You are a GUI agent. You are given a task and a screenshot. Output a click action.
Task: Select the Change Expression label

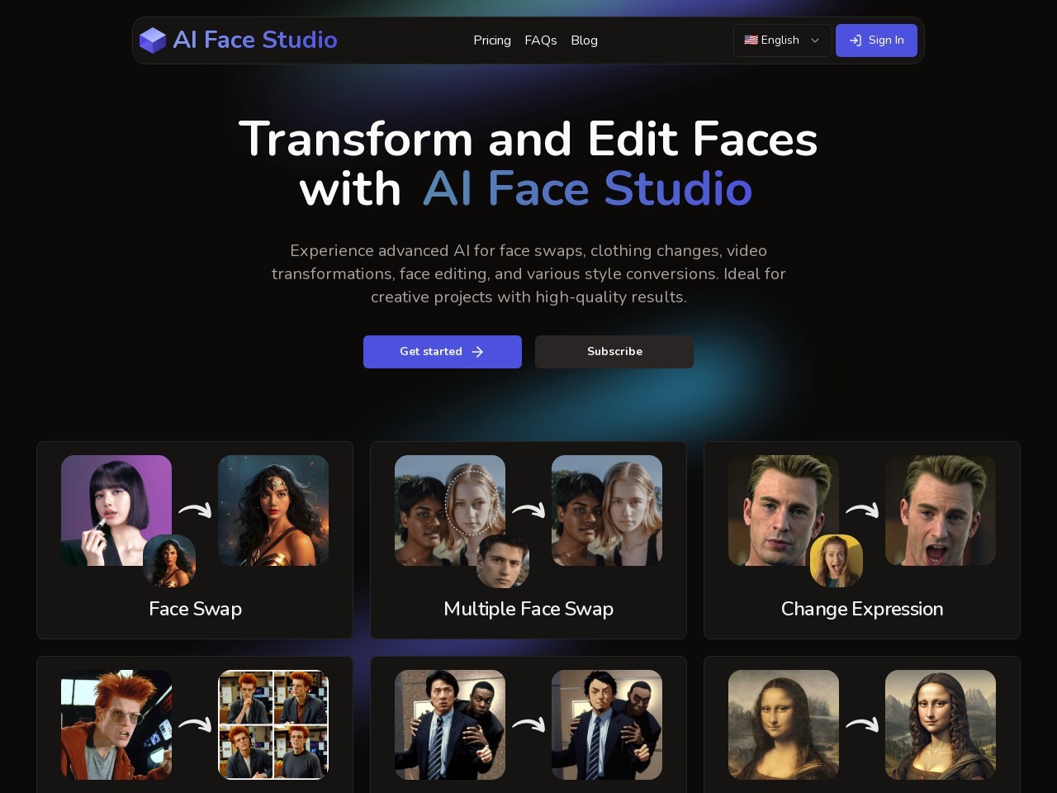(x=862, y=609)
